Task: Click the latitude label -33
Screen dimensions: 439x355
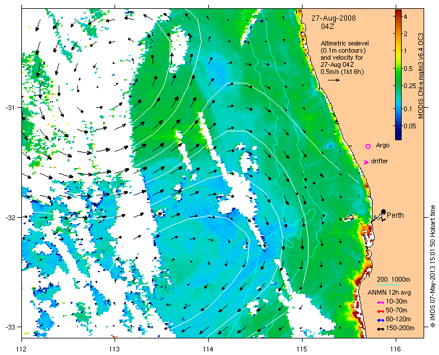Action: click(10, 327)
